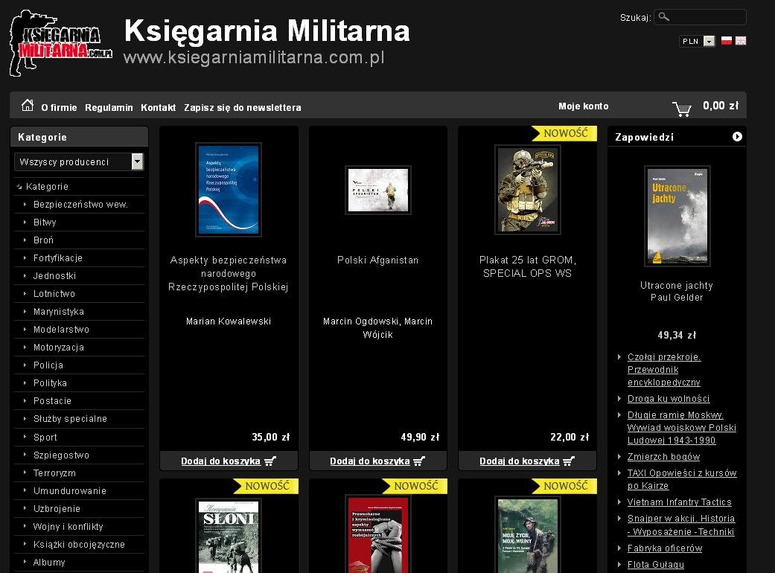Select the Książki obcojęzyczne category
The image size is (775, 573).
tap(79, 545)
